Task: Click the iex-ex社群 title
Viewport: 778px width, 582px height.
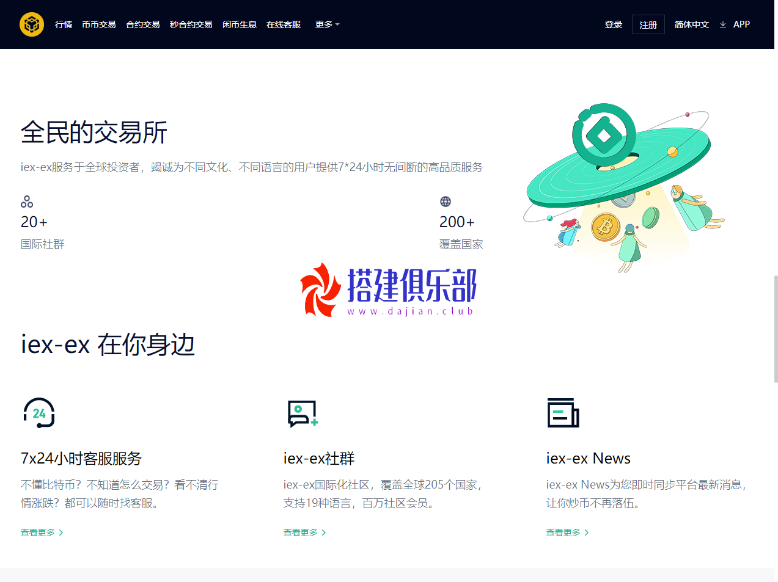Action: (319, 459)
